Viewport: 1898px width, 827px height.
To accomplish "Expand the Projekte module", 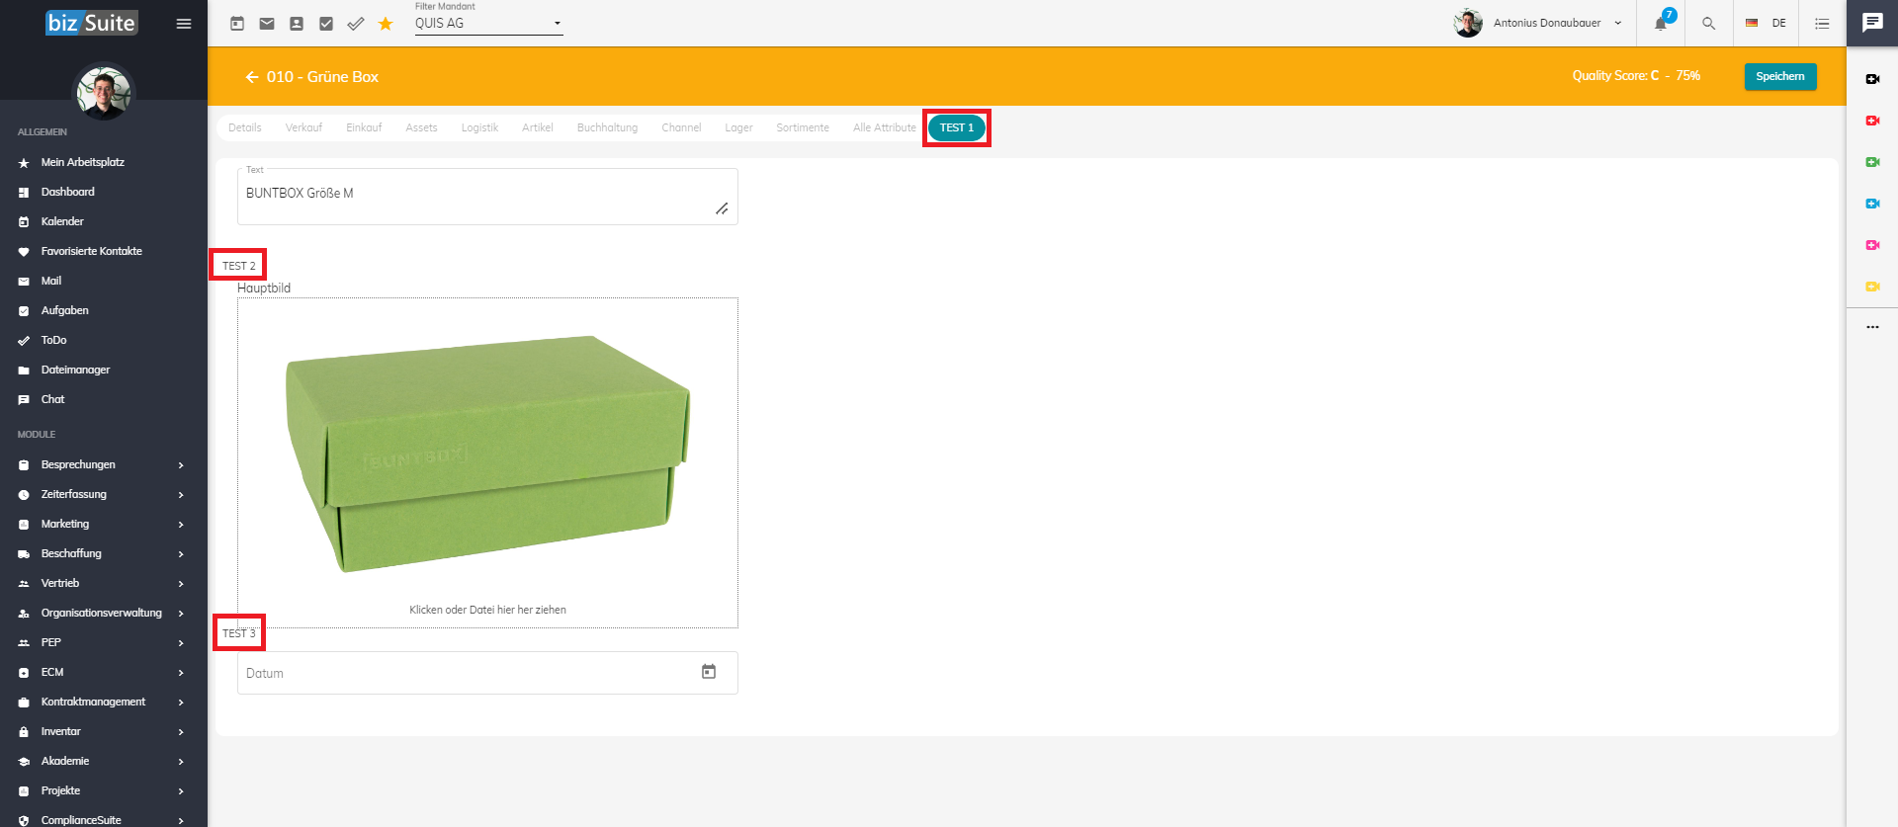I will click(103, 790).
